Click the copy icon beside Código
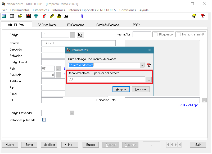This screenshot has height=154, width=212. pyautogui.click(x=80, y=35)
